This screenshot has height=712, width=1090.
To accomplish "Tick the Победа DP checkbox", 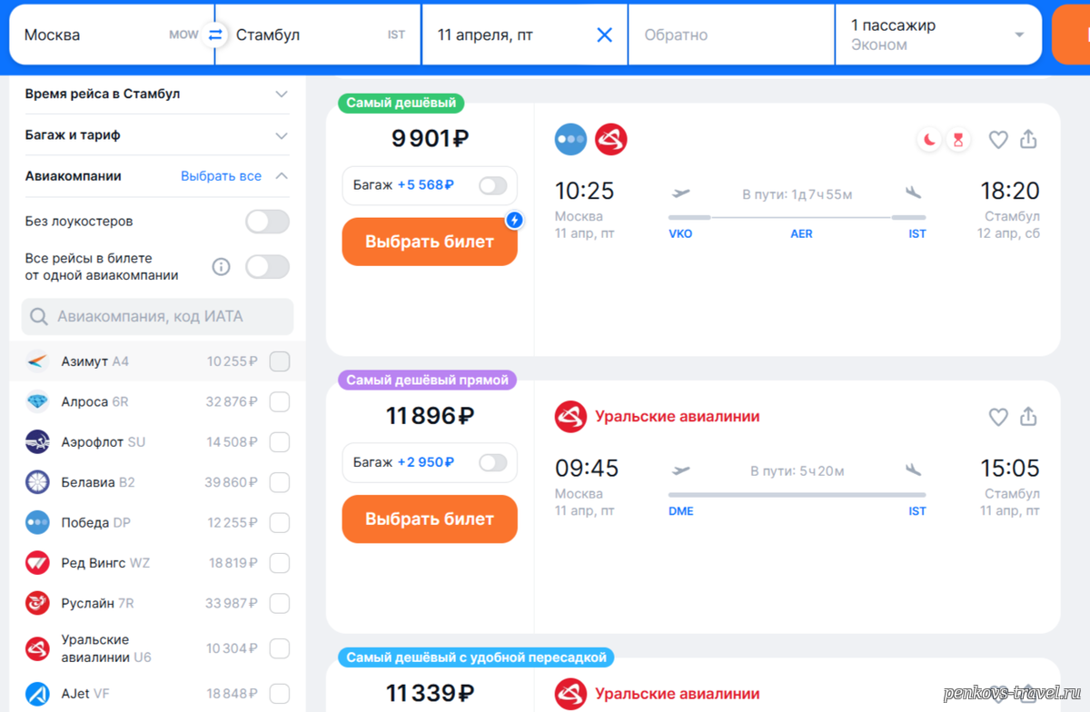I will [x=280, y=523].
